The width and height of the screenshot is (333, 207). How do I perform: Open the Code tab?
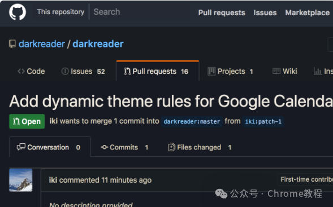pos(31,72)
